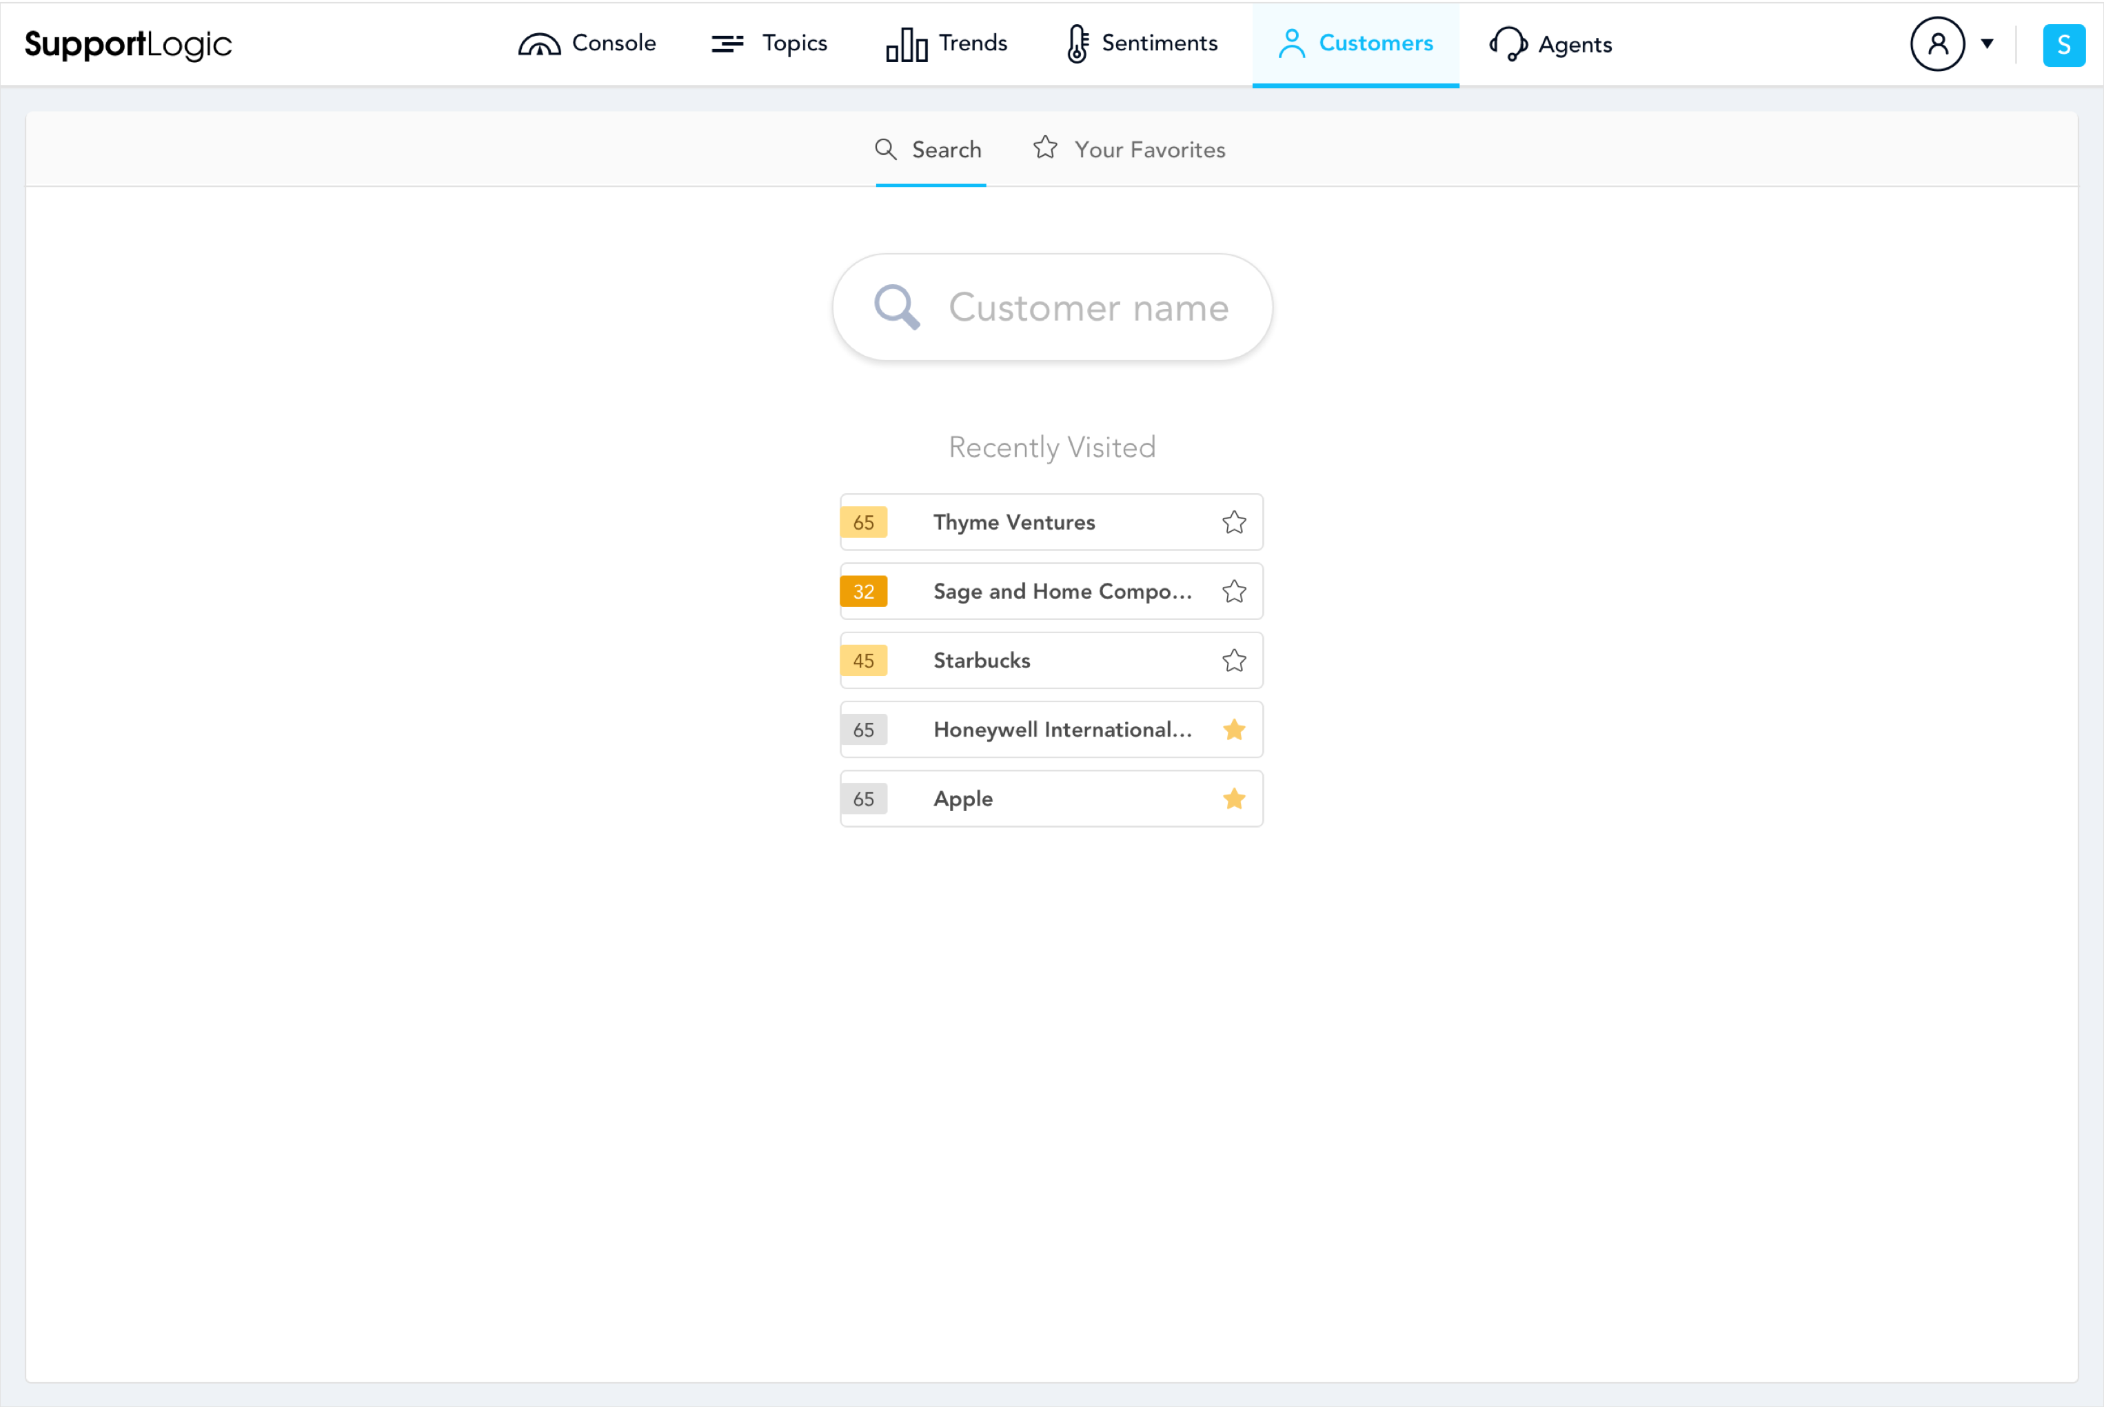This screenshot has height=1407, width=2104.
Task: Click the 65 score badge for Thyme Ventures
Action: tap(863, 522)
